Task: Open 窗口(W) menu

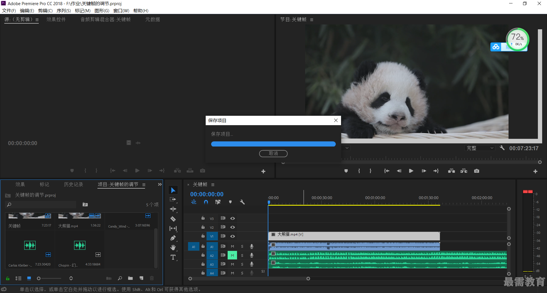Action: pos(121,11)
